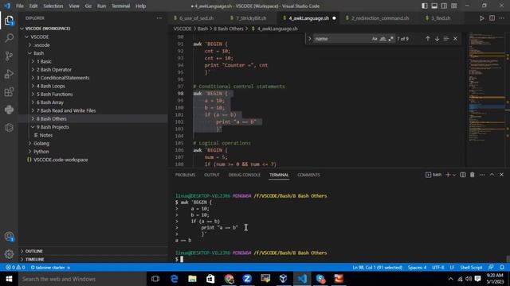Run the file with the play button

pos(481,18)
